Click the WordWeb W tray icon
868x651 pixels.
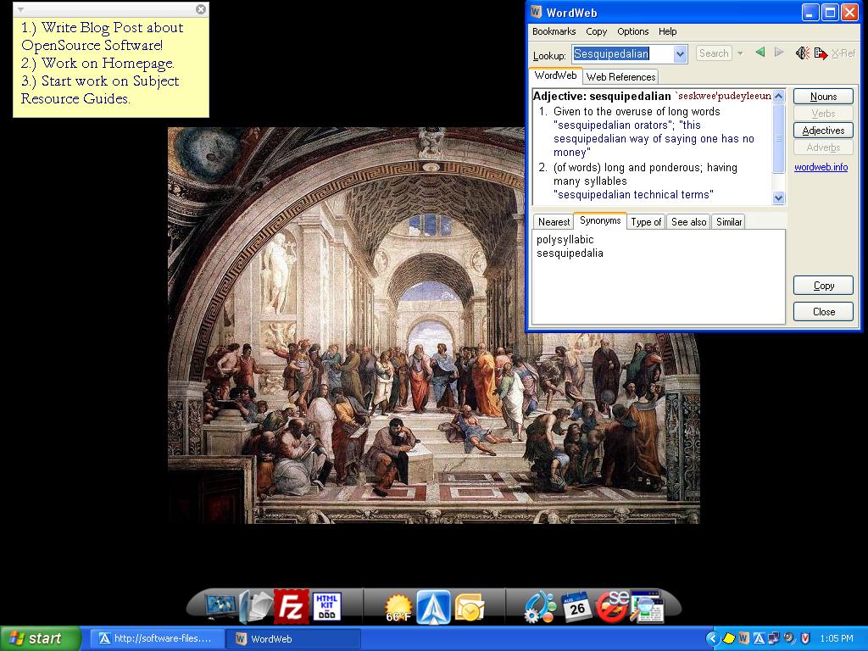(x=744, y=638)
